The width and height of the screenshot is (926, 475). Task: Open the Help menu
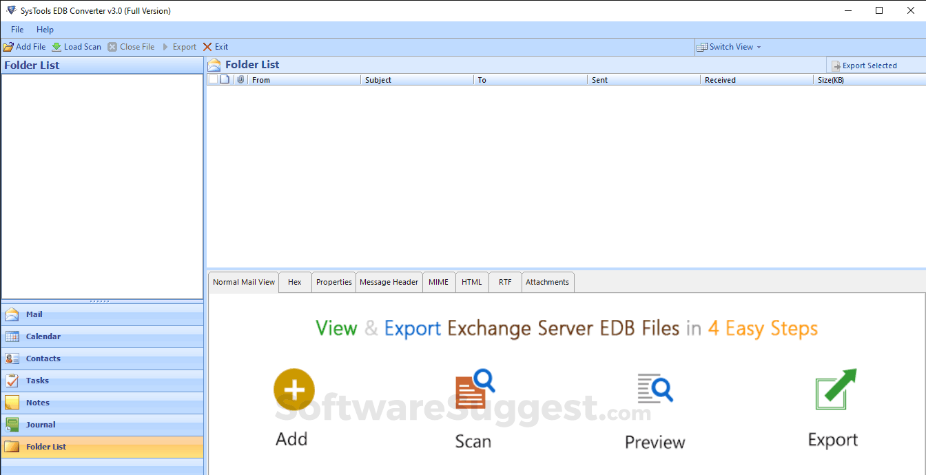(x=45, y=30)
